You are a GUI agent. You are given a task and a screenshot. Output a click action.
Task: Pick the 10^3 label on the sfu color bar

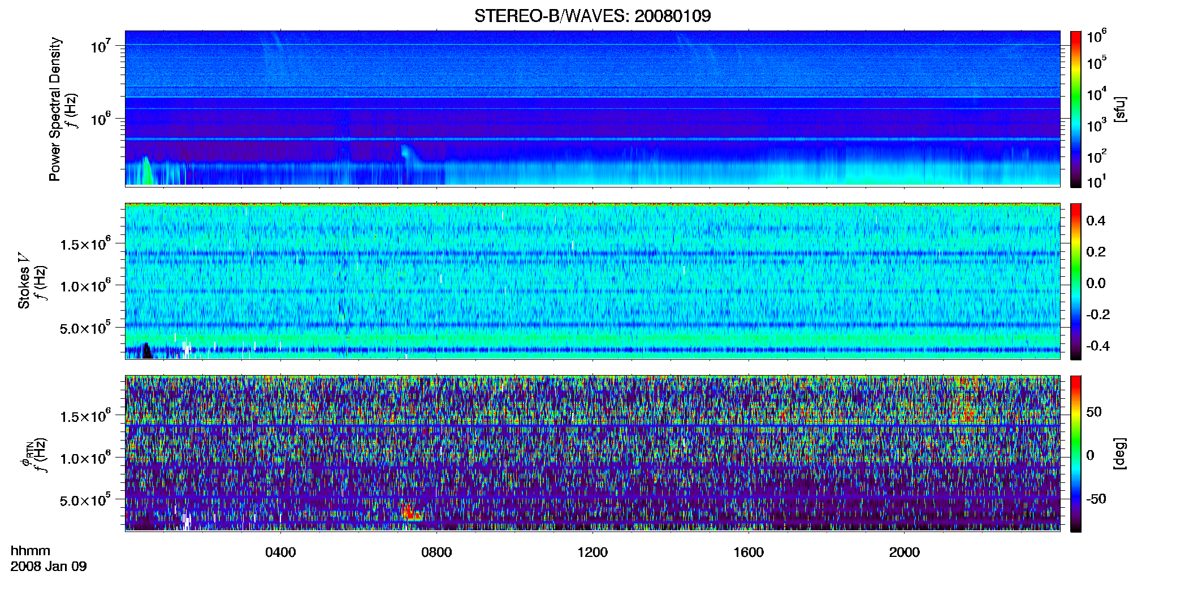(x=1097, y=125)
